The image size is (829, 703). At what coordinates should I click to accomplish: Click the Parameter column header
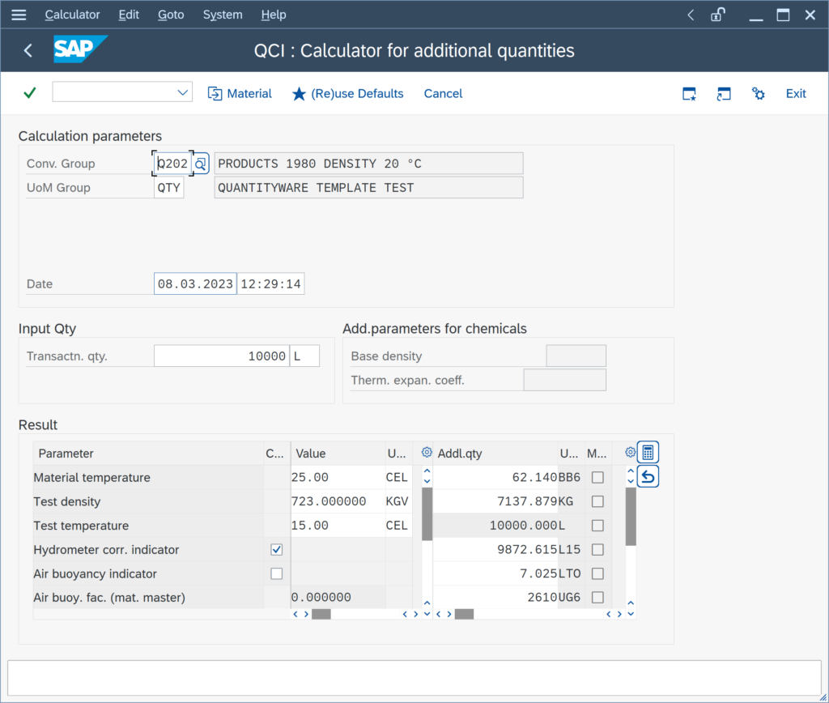pyautogui.click(x=149, y=454)
